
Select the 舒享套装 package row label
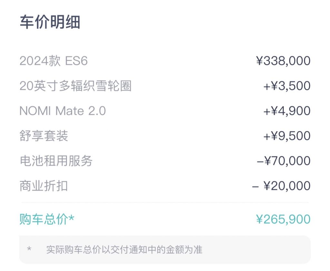[x=44, y=136]
